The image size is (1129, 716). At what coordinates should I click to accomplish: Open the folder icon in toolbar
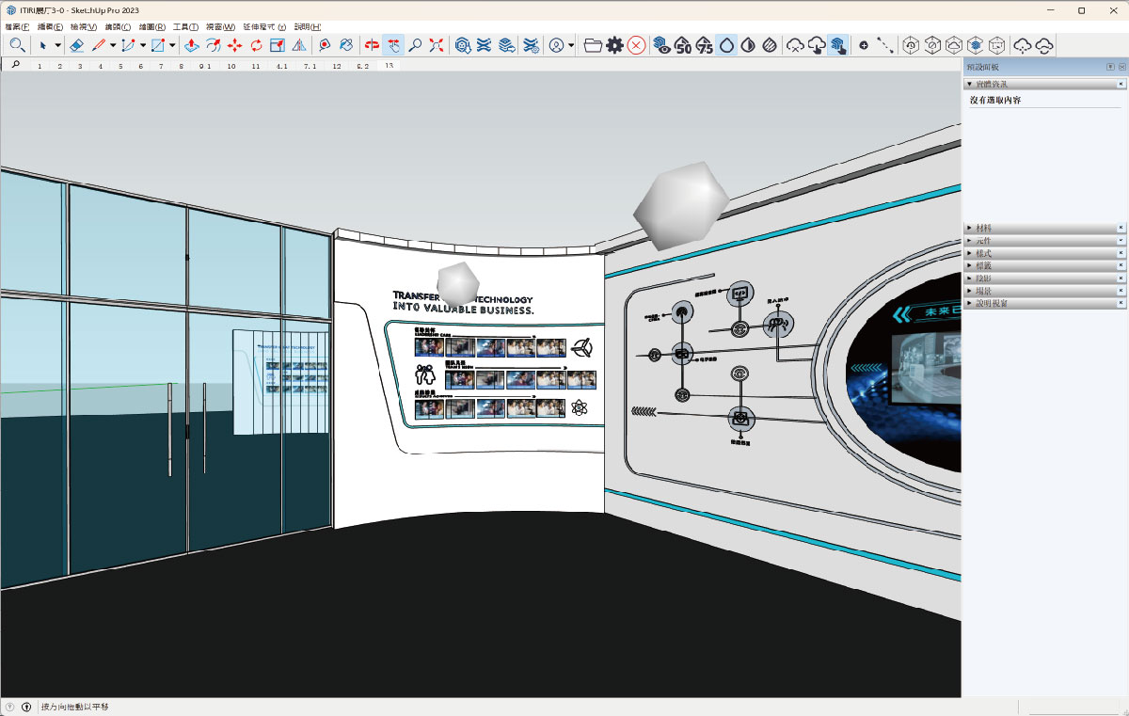593,45
